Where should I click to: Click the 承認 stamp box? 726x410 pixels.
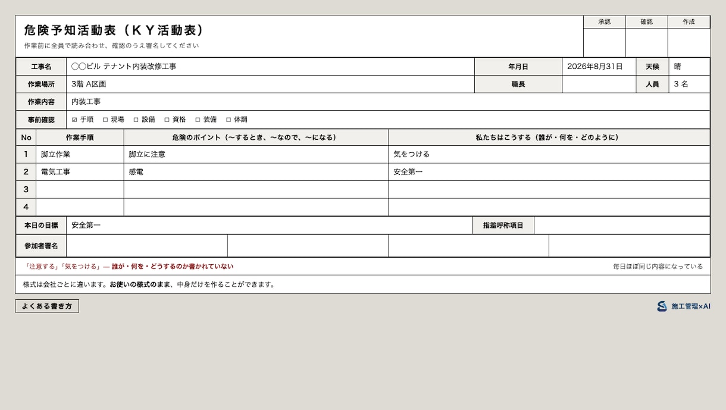pos(604,43)
